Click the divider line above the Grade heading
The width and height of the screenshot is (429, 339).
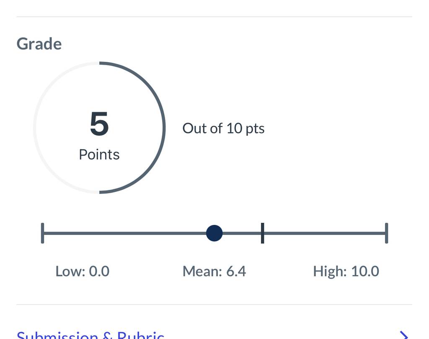(x=214, y=17)
